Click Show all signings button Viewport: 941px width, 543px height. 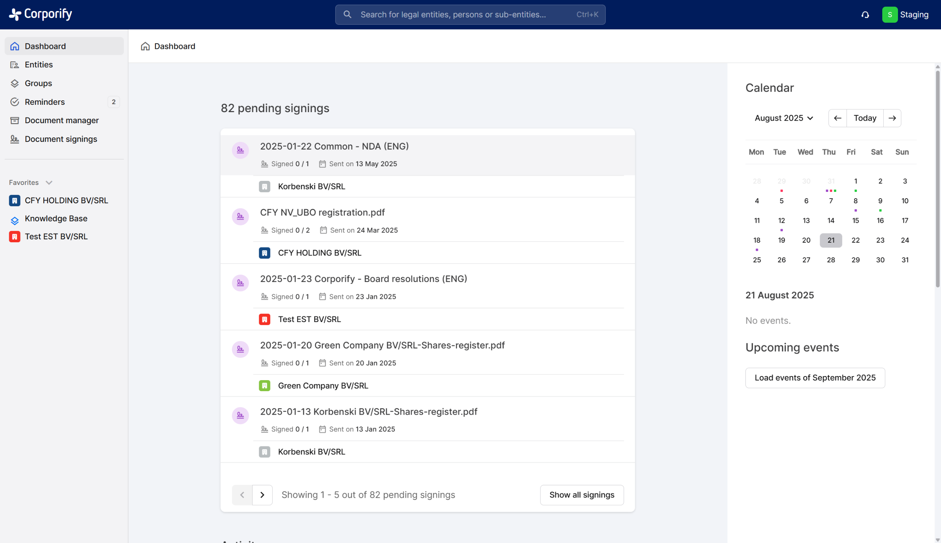(581, 494)
